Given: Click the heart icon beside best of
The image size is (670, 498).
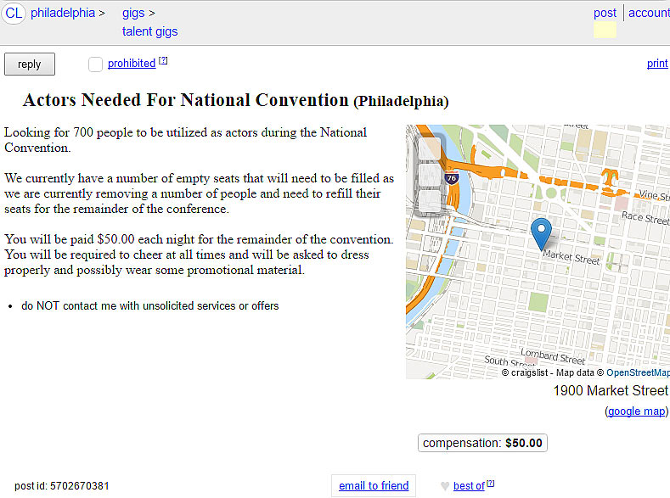Looking at the screenshot, I should tap(445, 486).
